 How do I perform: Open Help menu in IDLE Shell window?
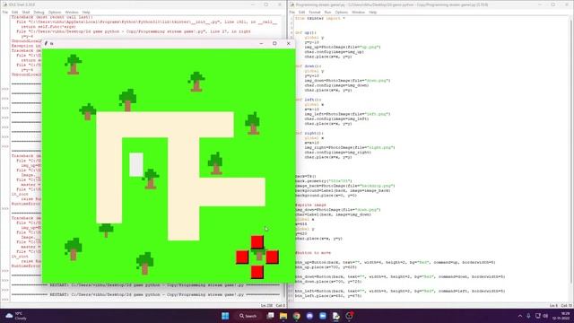(x=86, y=12)
